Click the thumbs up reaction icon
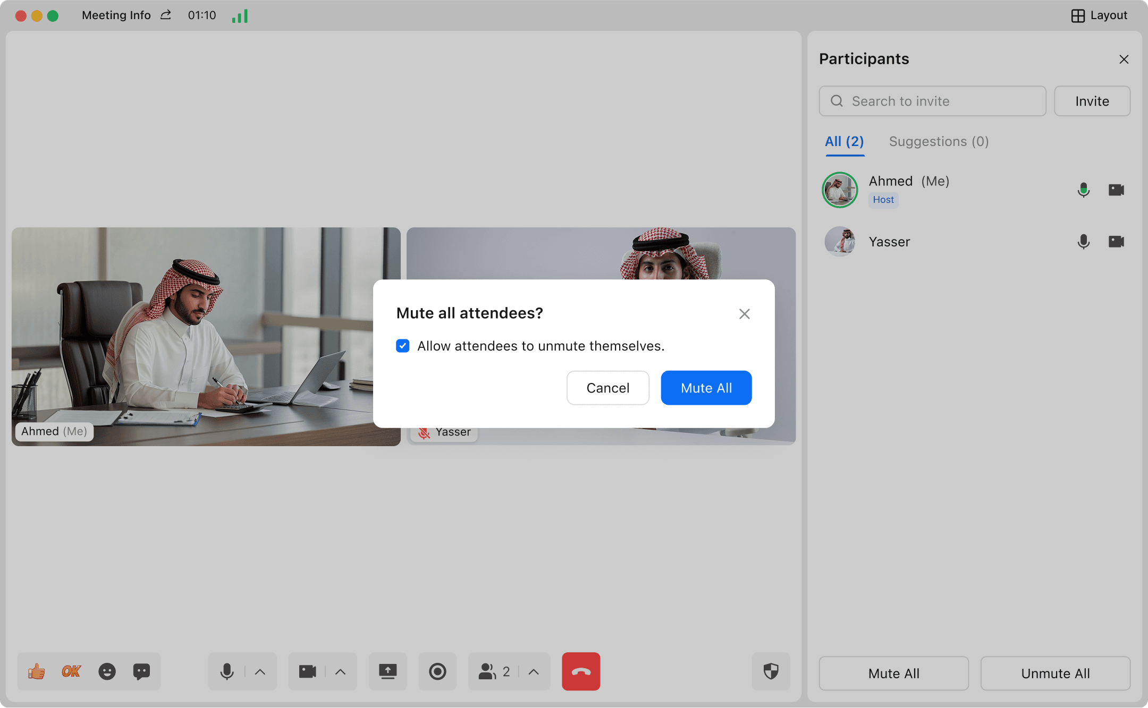The width and height of the screenshot is (1148, 708). 37,672
